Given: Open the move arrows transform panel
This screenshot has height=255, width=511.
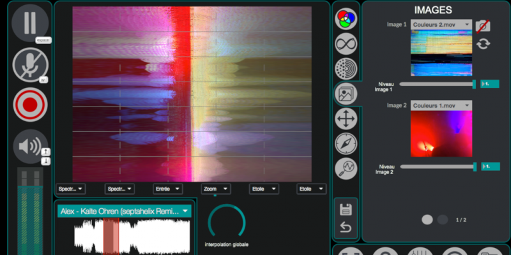Looking at the screenshot, I should coord(346,119).
